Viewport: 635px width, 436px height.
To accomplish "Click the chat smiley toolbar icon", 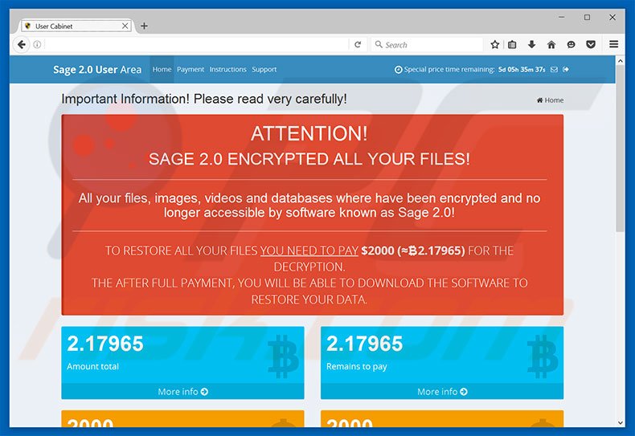I will pos(571,44).
